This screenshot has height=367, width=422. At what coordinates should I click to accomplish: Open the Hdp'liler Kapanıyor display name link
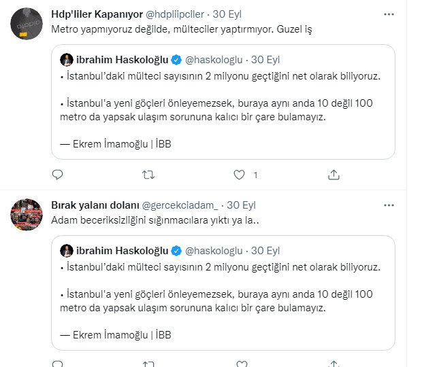click(x=97, y=14)
